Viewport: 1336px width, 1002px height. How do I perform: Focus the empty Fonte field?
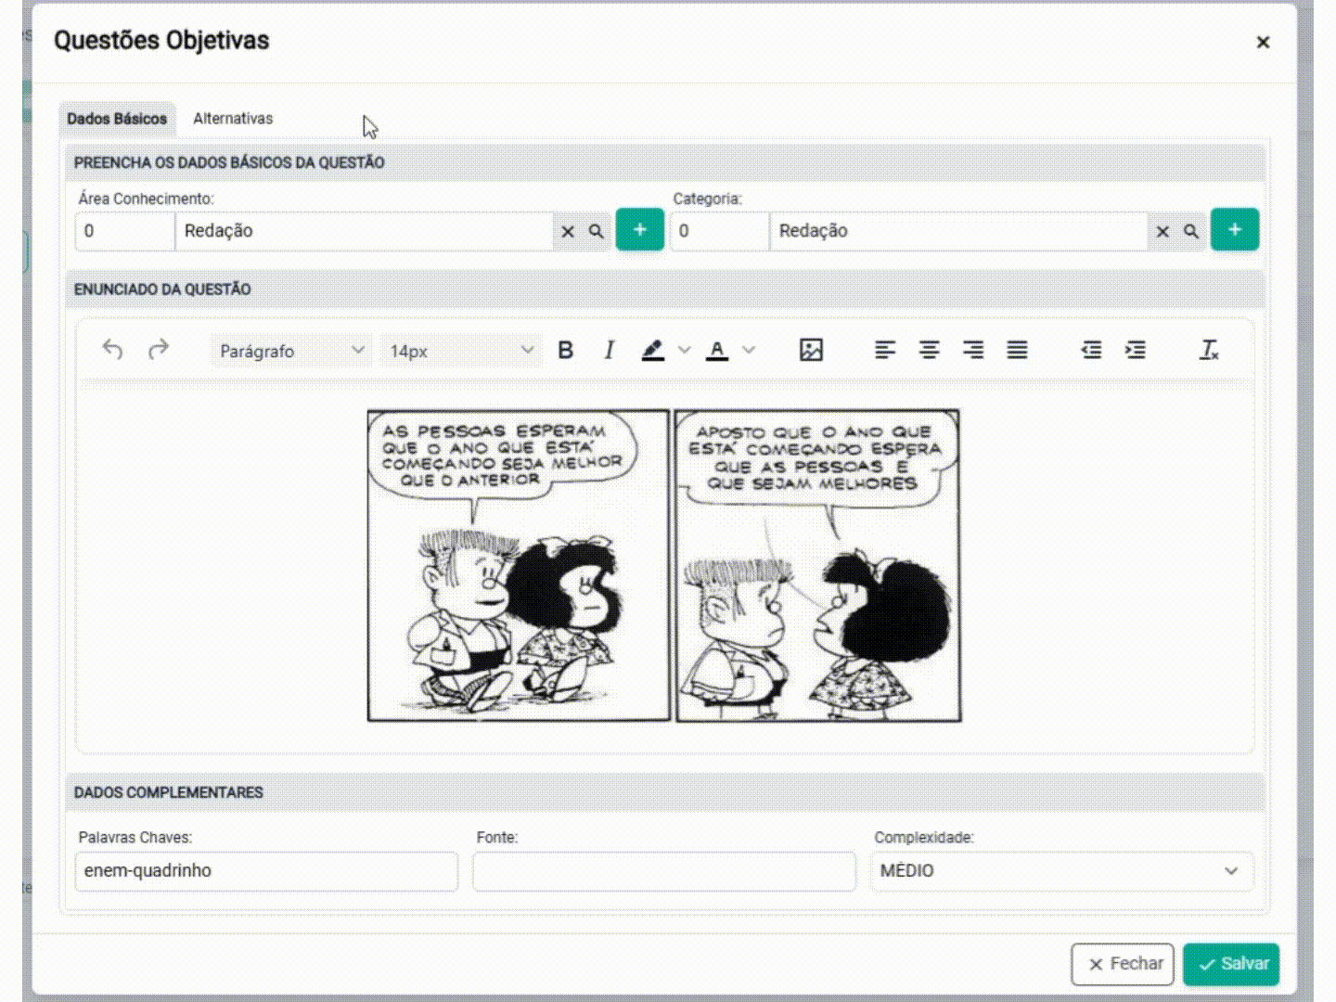coord(664,871)
